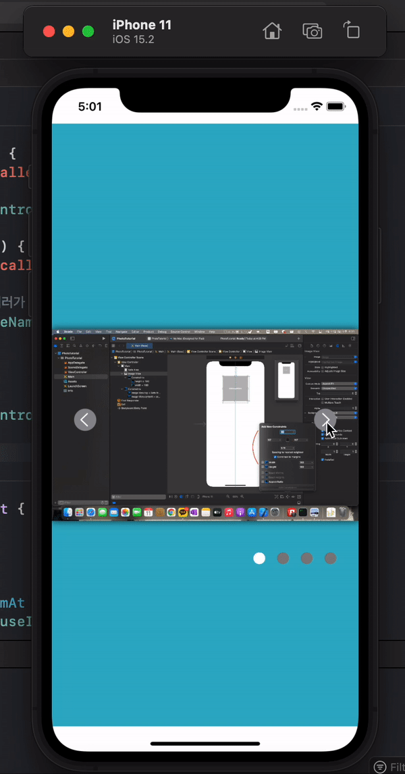Minimize the Simulator with yellow button

(x=69, y=32)
